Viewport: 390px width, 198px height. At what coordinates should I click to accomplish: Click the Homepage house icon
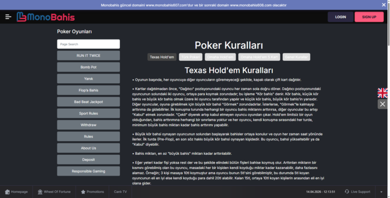click(7, 192)
